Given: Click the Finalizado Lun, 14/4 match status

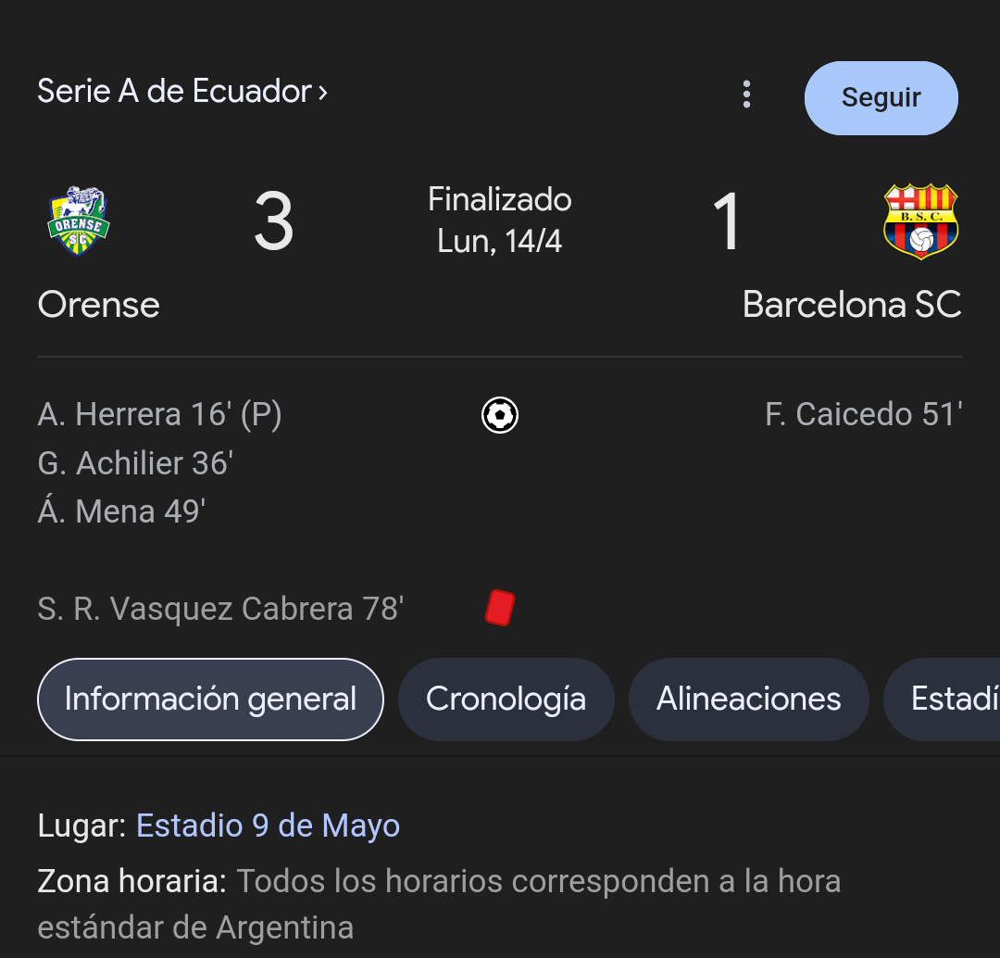Looking at the screenshot, I should click(499, 221).
